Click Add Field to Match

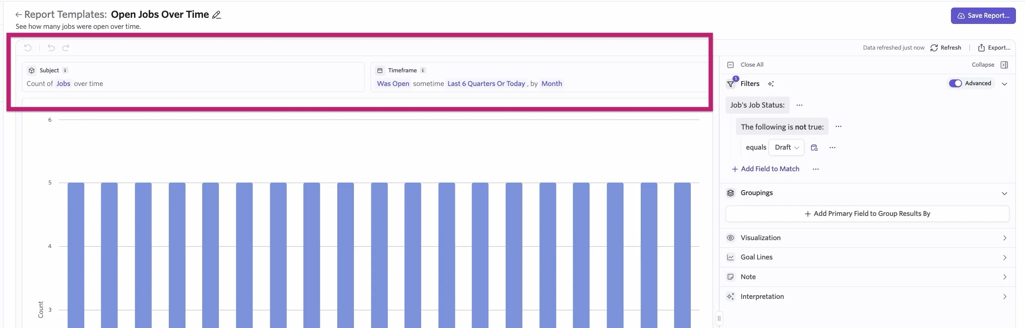766,169
